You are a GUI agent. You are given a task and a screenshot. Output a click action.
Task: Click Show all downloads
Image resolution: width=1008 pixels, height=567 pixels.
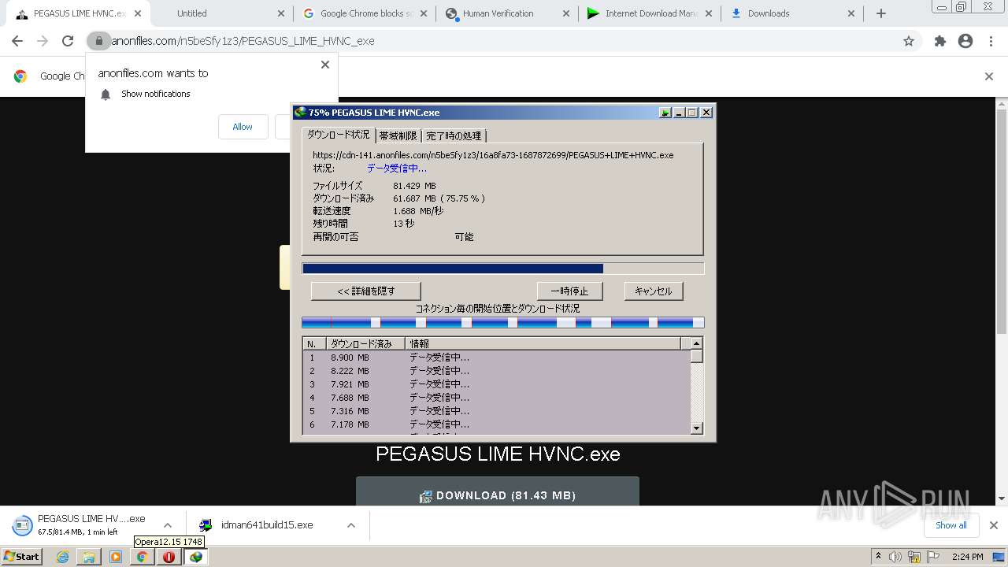pyautogui.click(x=951, y=525)
